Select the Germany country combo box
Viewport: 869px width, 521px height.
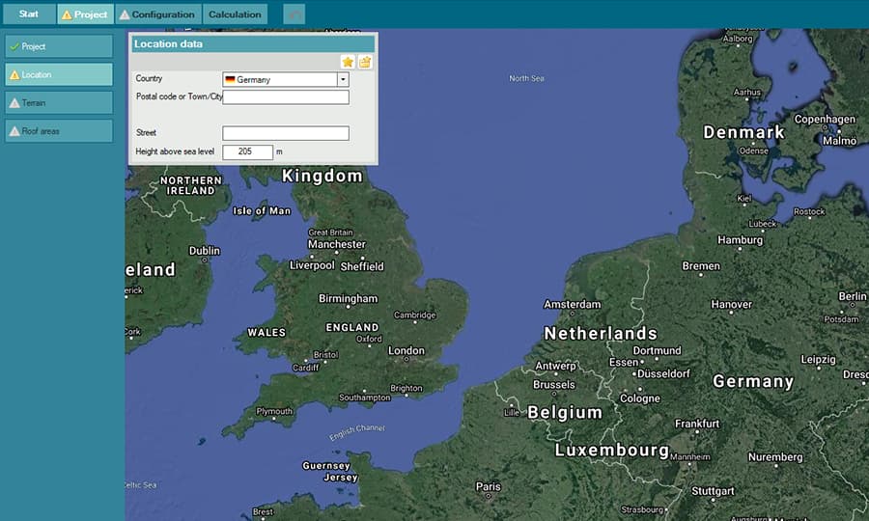(x=280, y=79)
